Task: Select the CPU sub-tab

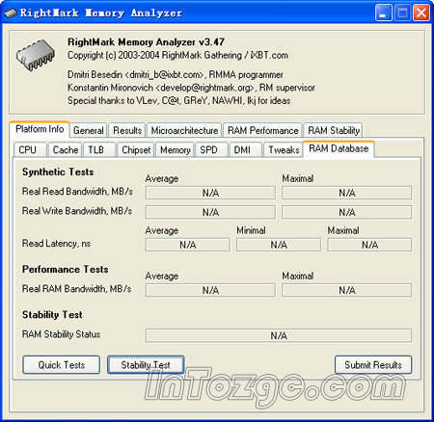Action: pyautogui.click(x=30, y=150)
